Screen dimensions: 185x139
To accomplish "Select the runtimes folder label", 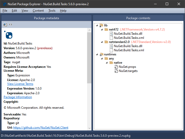I will 110,54.
